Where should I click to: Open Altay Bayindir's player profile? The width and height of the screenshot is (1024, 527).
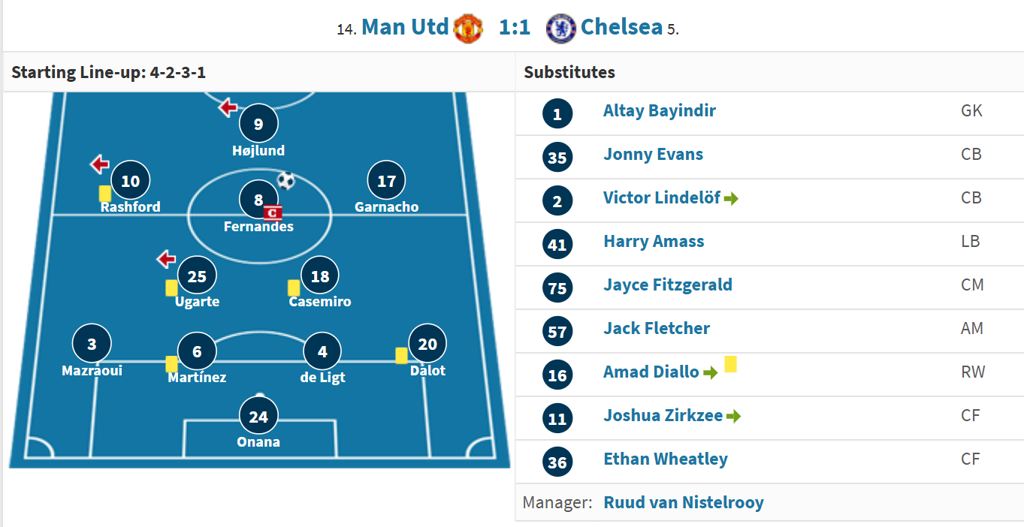[659, 111]
